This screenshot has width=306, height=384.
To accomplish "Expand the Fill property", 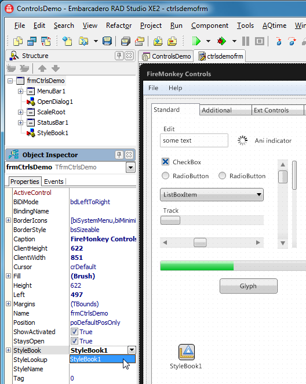I will (8, 276).
